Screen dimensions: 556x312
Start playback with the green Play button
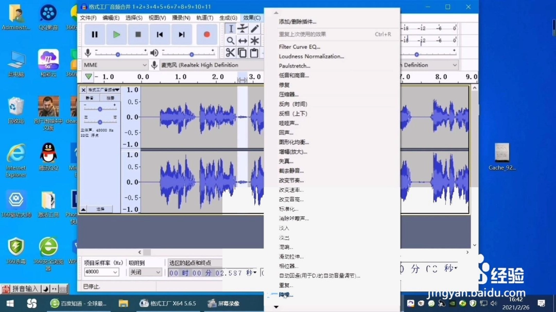116,34
